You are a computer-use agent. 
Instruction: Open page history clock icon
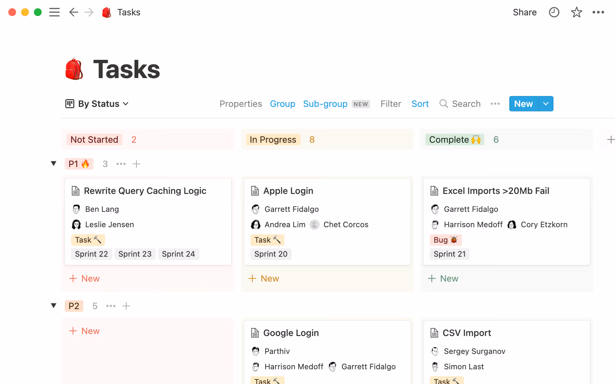[x=554, y=12]
